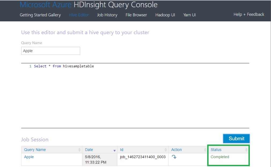Viewport: 271px width, 167px height.
Task: Switch to the Hive Editor tab
Action: point(79,15)
